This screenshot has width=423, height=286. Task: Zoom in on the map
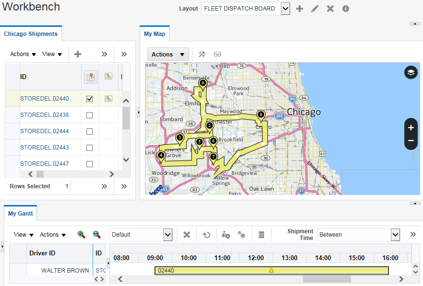pos(411,128)
